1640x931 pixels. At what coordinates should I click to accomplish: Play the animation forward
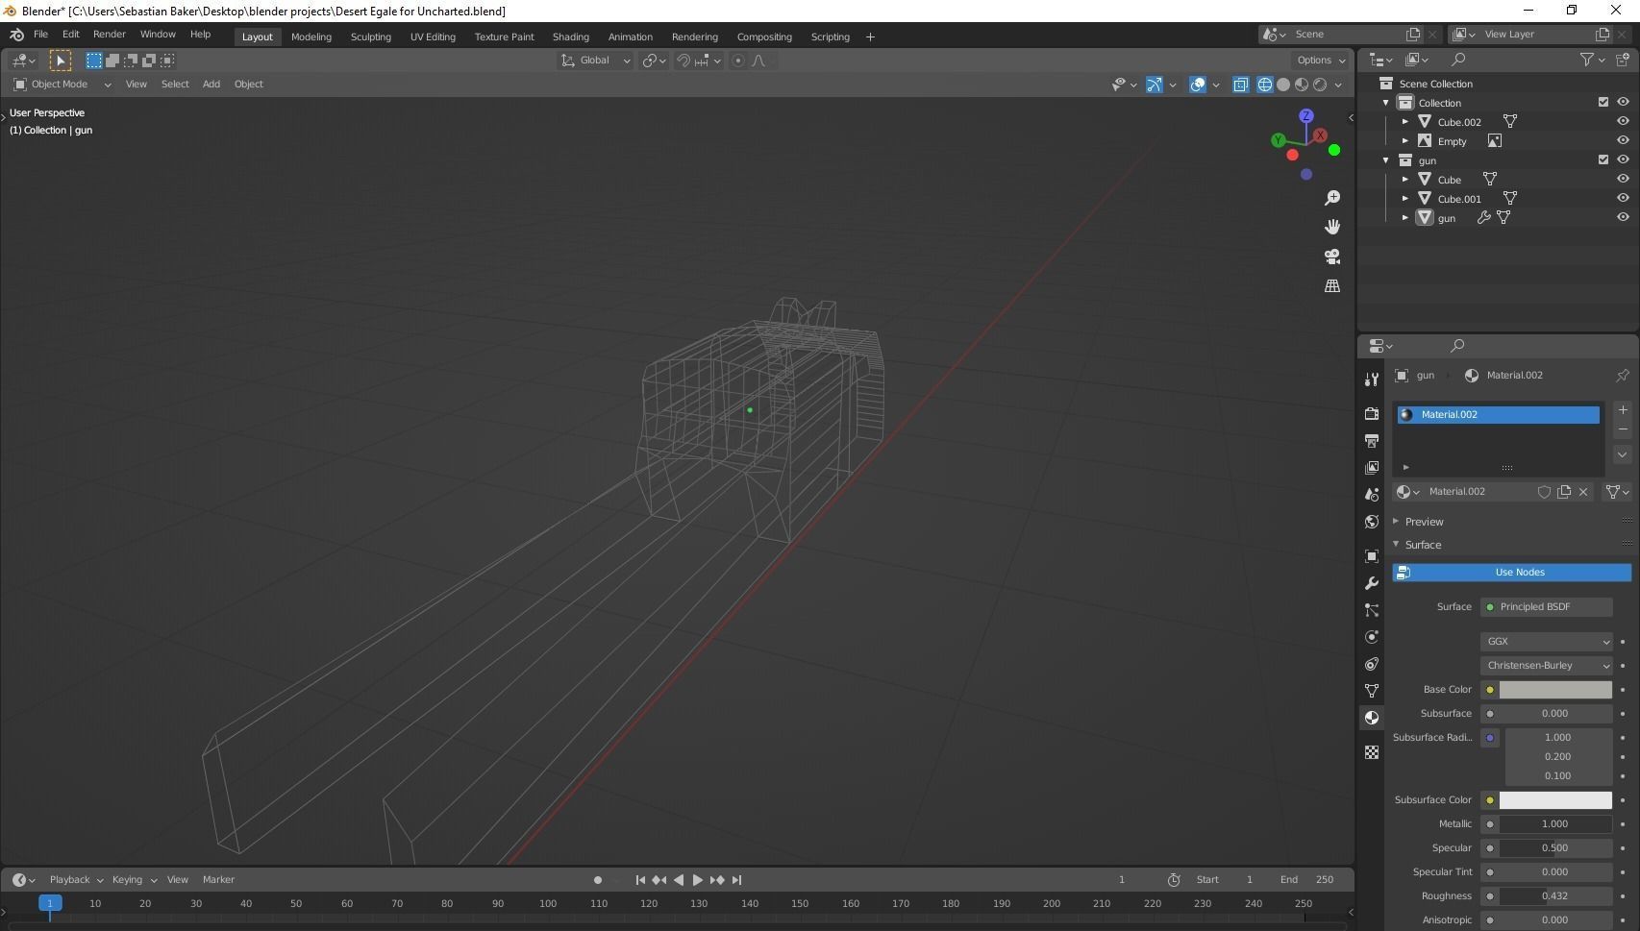[698, 880]
